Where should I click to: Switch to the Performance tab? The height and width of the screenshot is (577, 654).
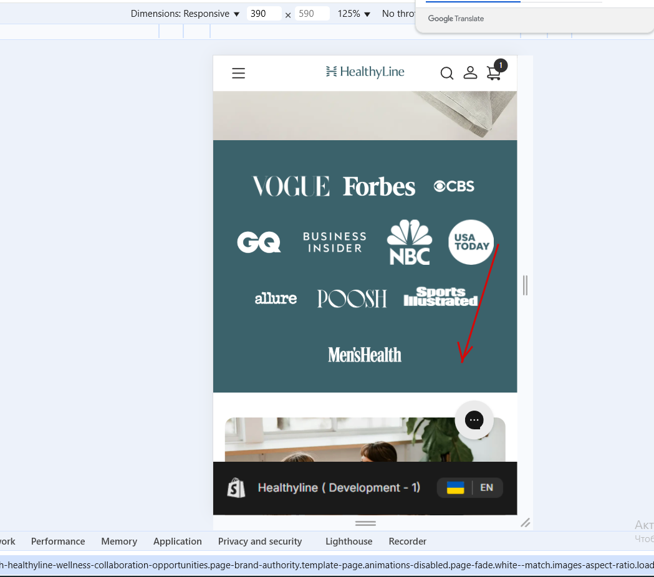coord(58,541)
